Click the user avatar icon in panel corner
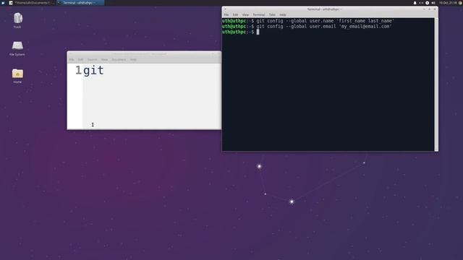463x260 pixels. point(460,3)
